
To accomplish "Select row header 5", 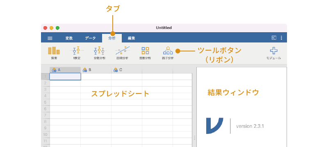I will [46, 102].
